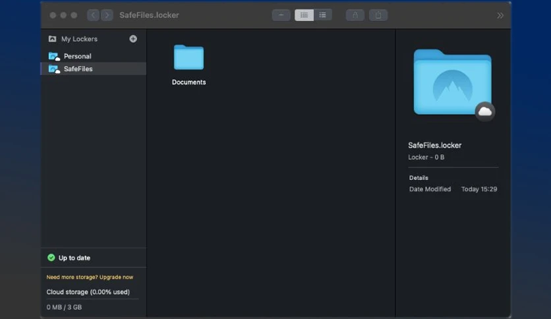
Task: Go back with the left chevron button
Action: pyautogui.click(x=93, y=15)
